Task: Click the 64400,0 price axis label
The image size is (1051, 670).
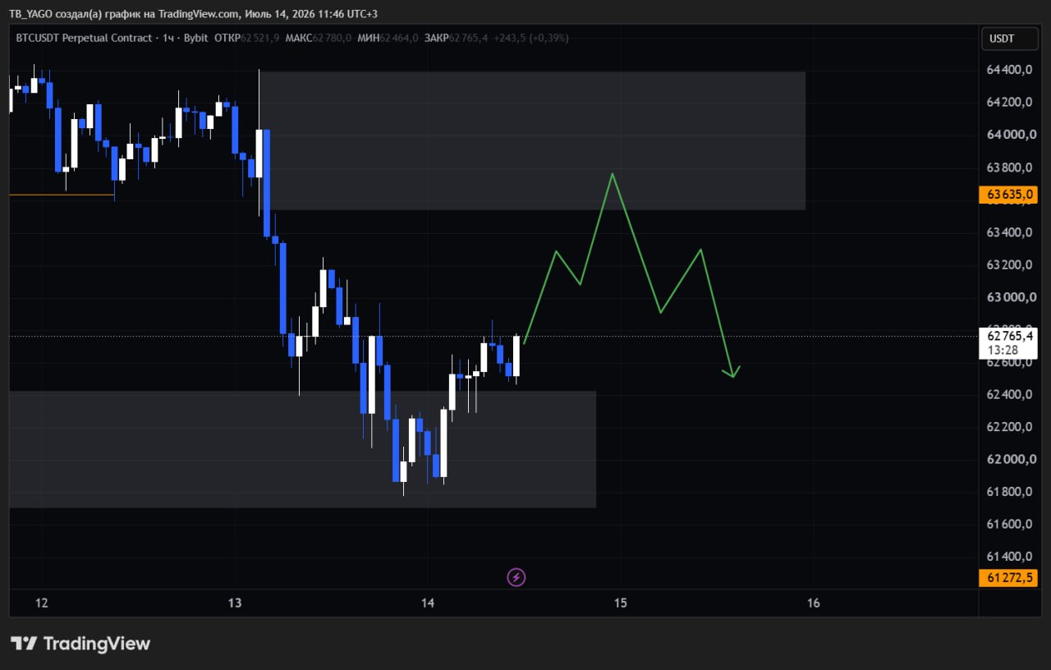Action: click(x=1010, y=70)
